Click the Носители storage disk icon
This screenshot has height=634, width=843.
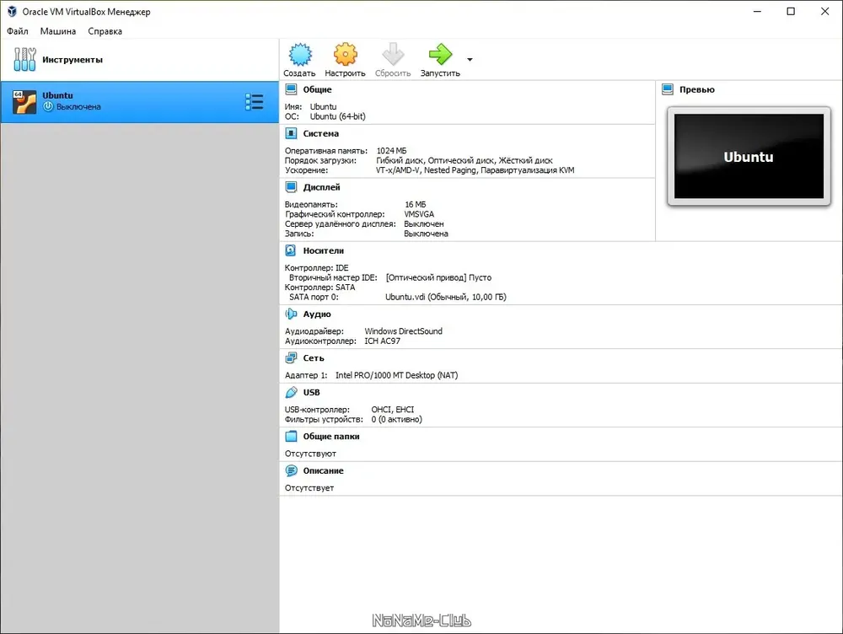tap(291, 250)
